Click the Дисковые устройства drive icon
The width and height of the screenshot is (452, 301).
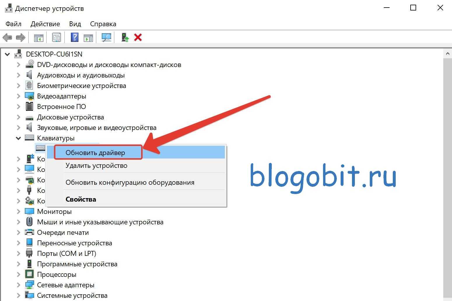click(x=29, y=117)
